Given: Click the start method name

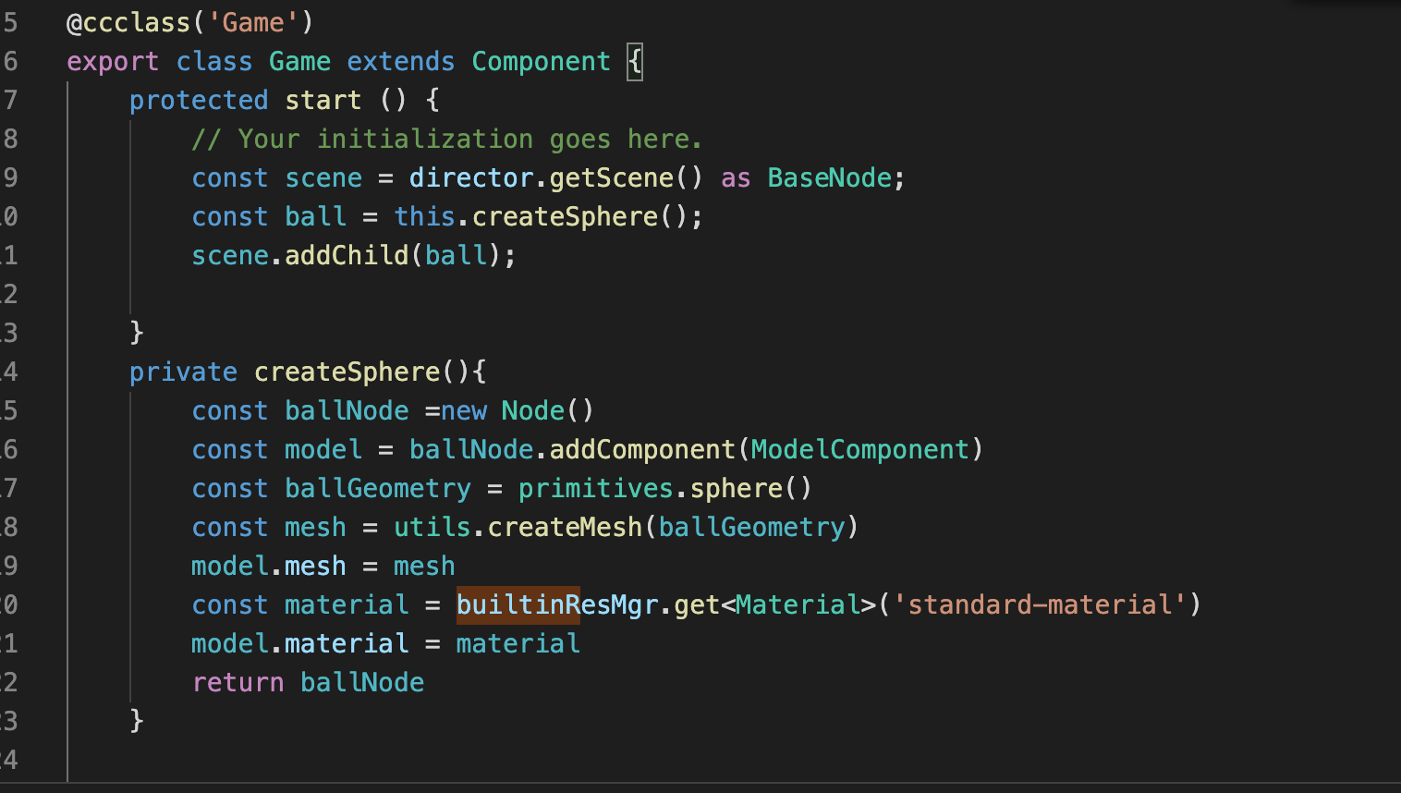Looking at the screenshot, I should click(323, 100).
